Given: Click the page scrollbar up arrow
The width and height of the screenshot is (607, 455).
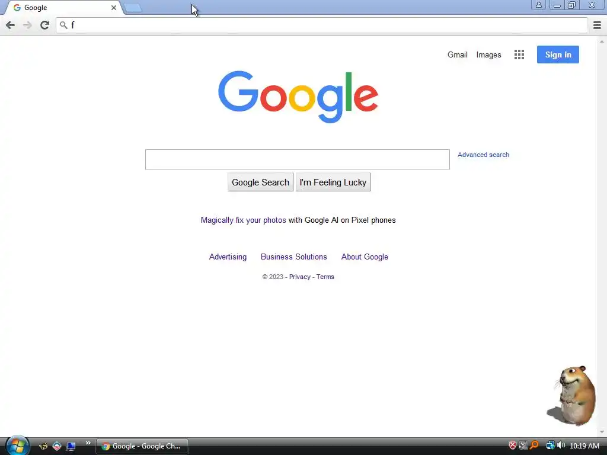Looking at the screenshot, I should point(602,41).
